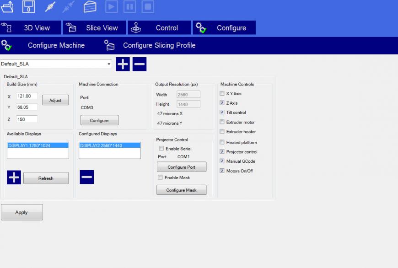Viewport: 398px width, 268px height.
Task: Open the Configure Slicing Profile tab
Action: tap(151, 46)
